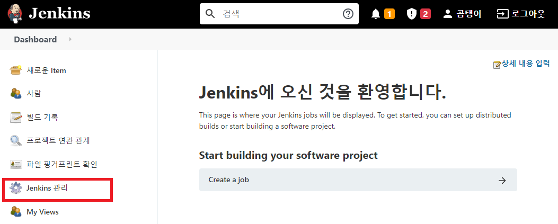Open Jenkins 관리 management page
The image size is (558, 224).
(47, 188)
